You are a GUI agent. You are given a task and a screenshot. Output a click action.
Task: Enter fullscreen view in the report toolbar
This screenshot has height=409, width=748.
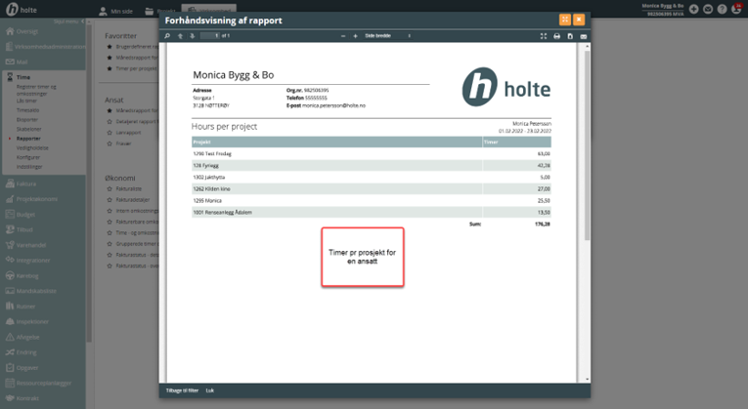coord(543,35)
